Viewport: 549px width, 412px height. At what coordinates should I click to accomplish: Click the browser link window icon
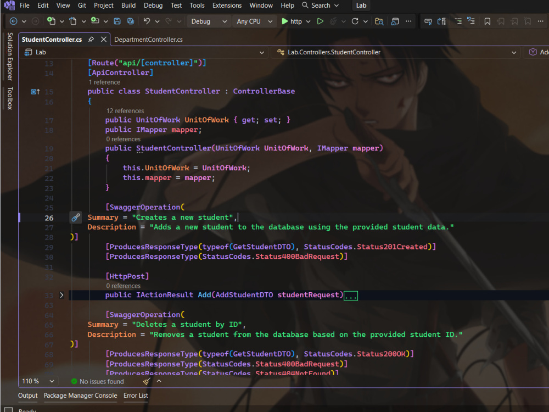click(395, 21)
